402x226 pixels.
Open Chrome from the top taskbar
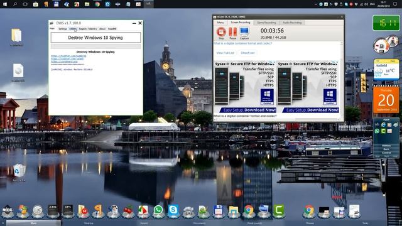tap(97, 4)
